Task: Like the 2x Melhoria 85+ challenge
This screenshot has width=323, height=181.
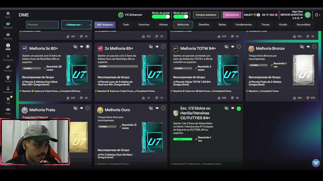Action: coord(143,98)
